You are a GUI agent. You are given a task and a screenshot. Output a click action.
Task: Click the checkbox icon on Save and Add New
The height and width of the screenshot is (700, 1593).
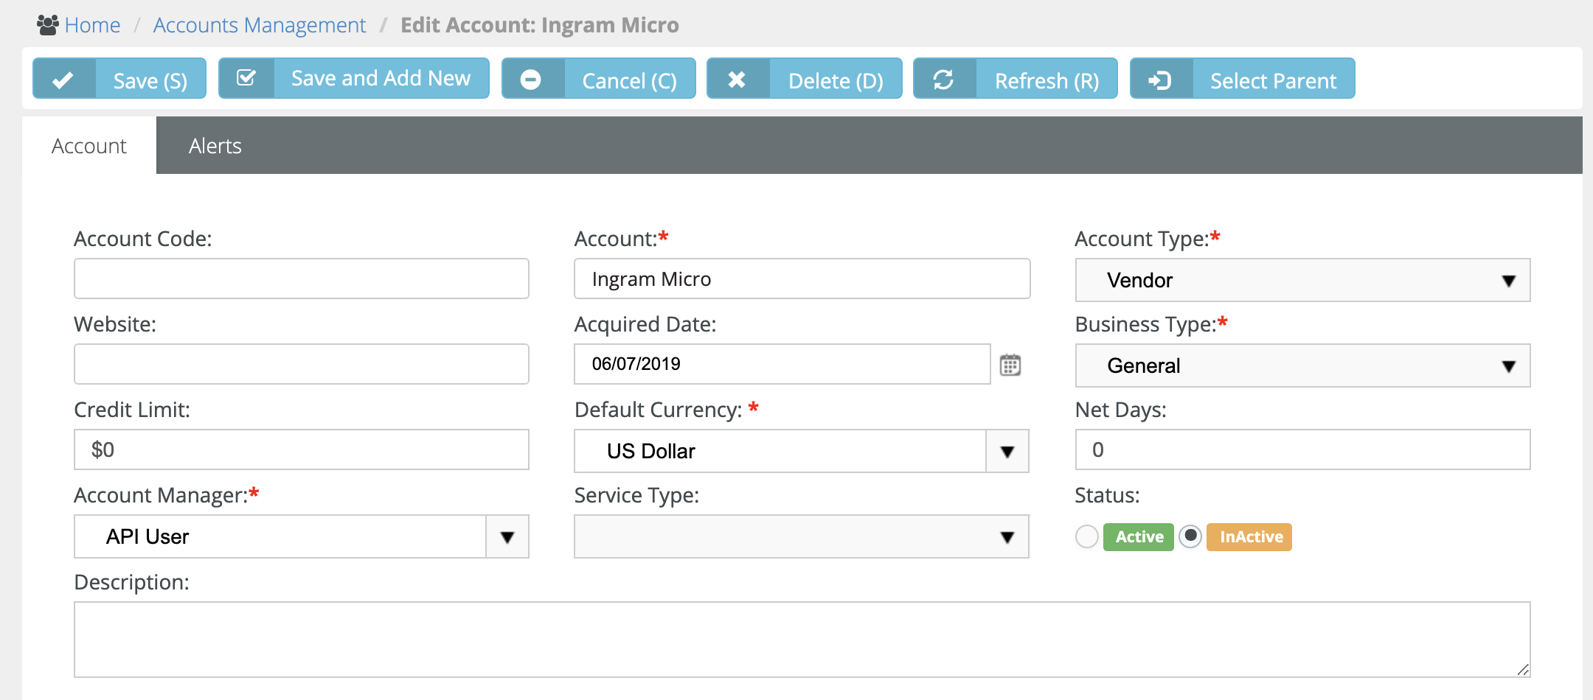tap(246, 77)
